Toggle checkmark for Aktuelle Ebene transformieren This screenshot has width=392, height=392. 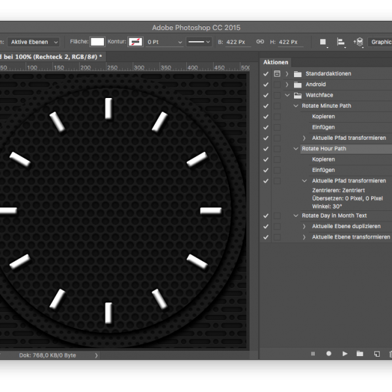click(x=266, y=237)
